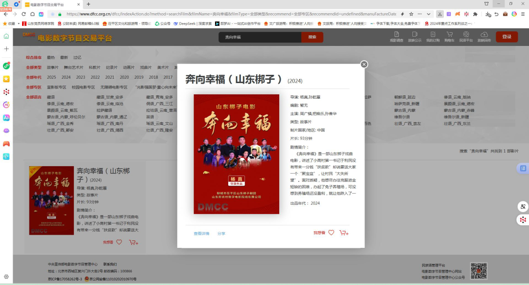Select 无障碍电影专区 zone filter
Screen dimensions: 529x285
pos(114,87)
